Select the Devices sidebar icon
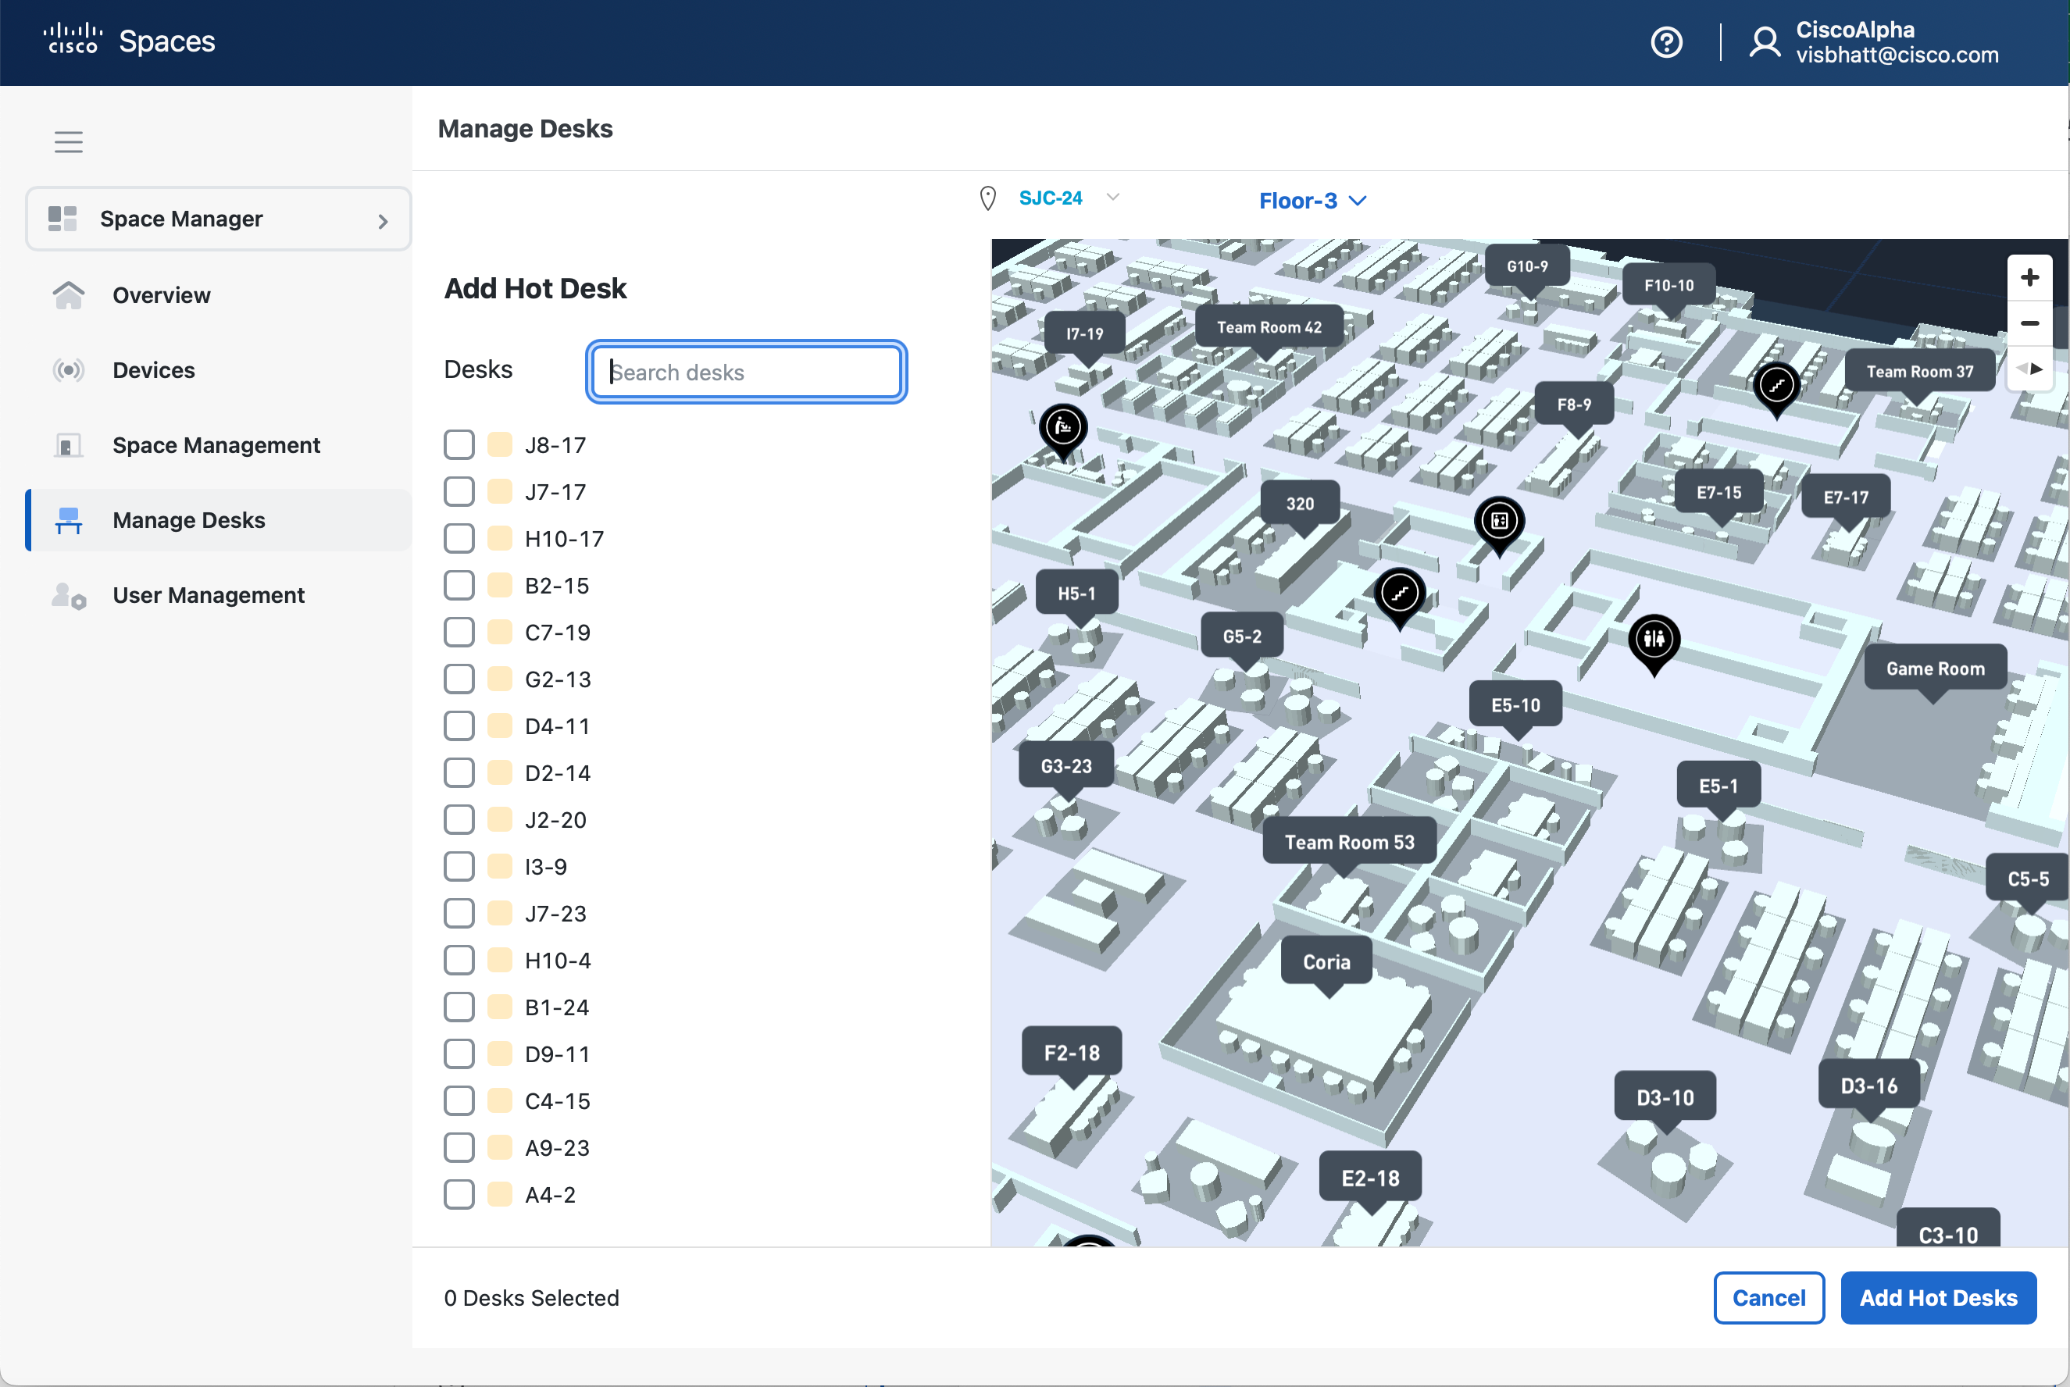2070x1387 pixels. pyautogui.click(x=69, y=369)
